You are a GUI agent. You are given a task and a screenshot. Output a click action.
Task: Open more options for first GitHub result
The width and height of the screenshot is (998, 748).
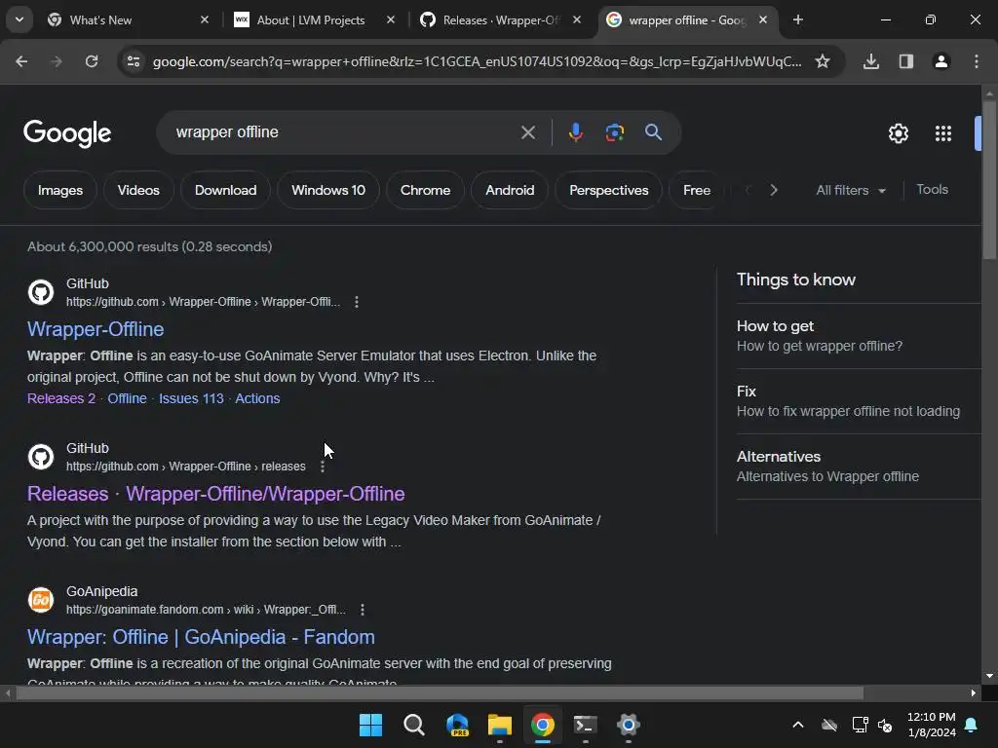(357, 302)
